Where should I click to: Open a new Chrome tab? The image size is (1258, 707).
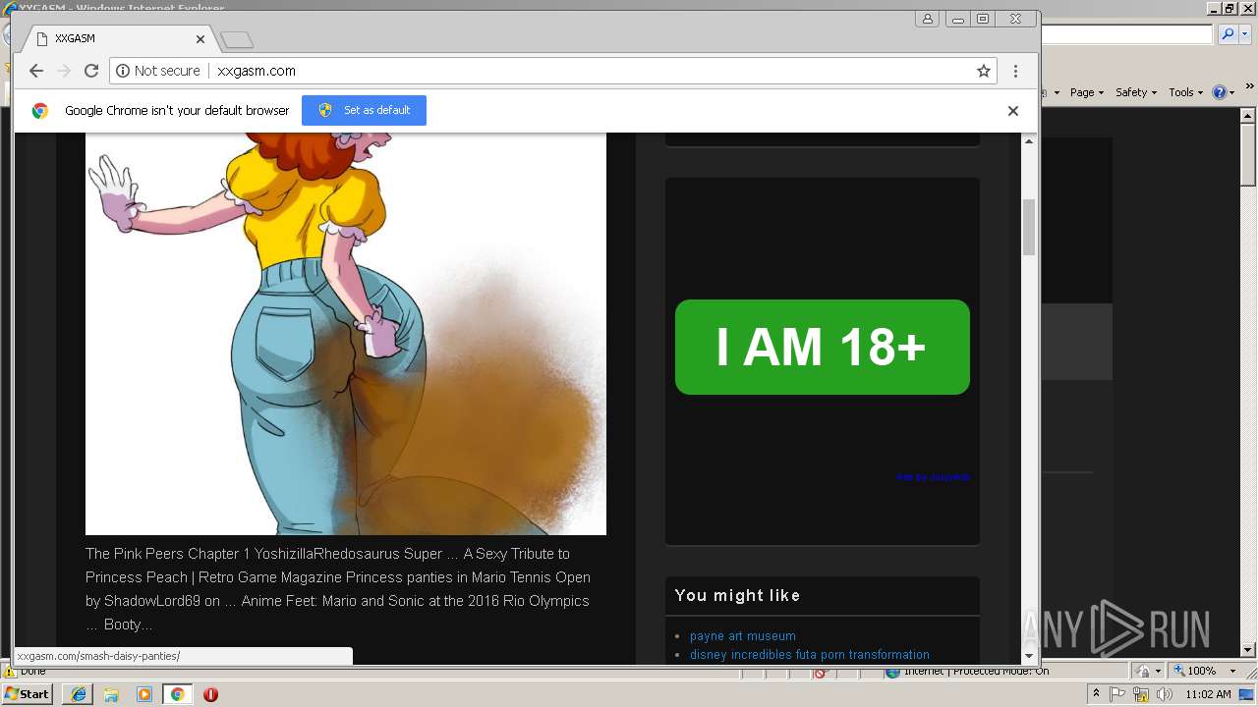tap(237, 39)
